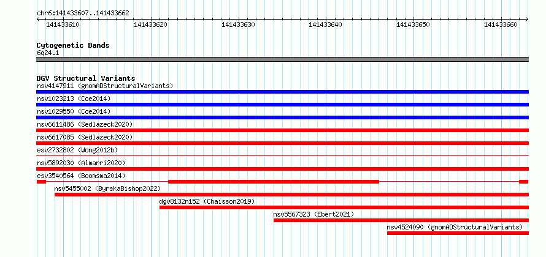Click the DGV Structural Variants track title
Image resolution: width=546 pixels, height=257 pixels.
(x=86, y=78)
